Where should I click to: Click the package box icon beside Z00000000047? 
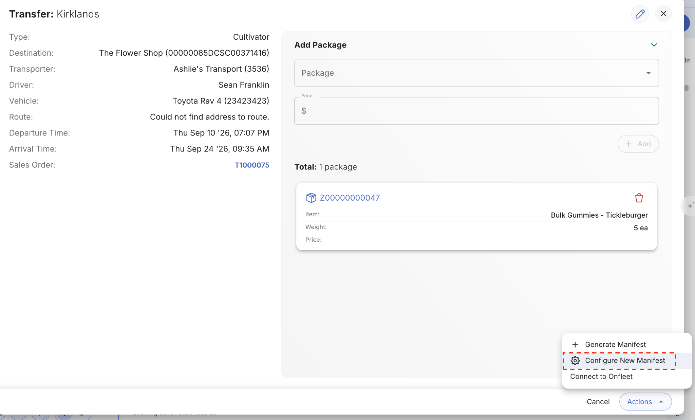click(311, 198)
